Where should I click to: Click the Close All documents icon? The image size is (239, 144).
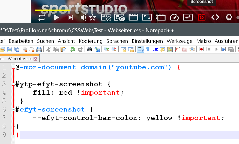point(32,49)
